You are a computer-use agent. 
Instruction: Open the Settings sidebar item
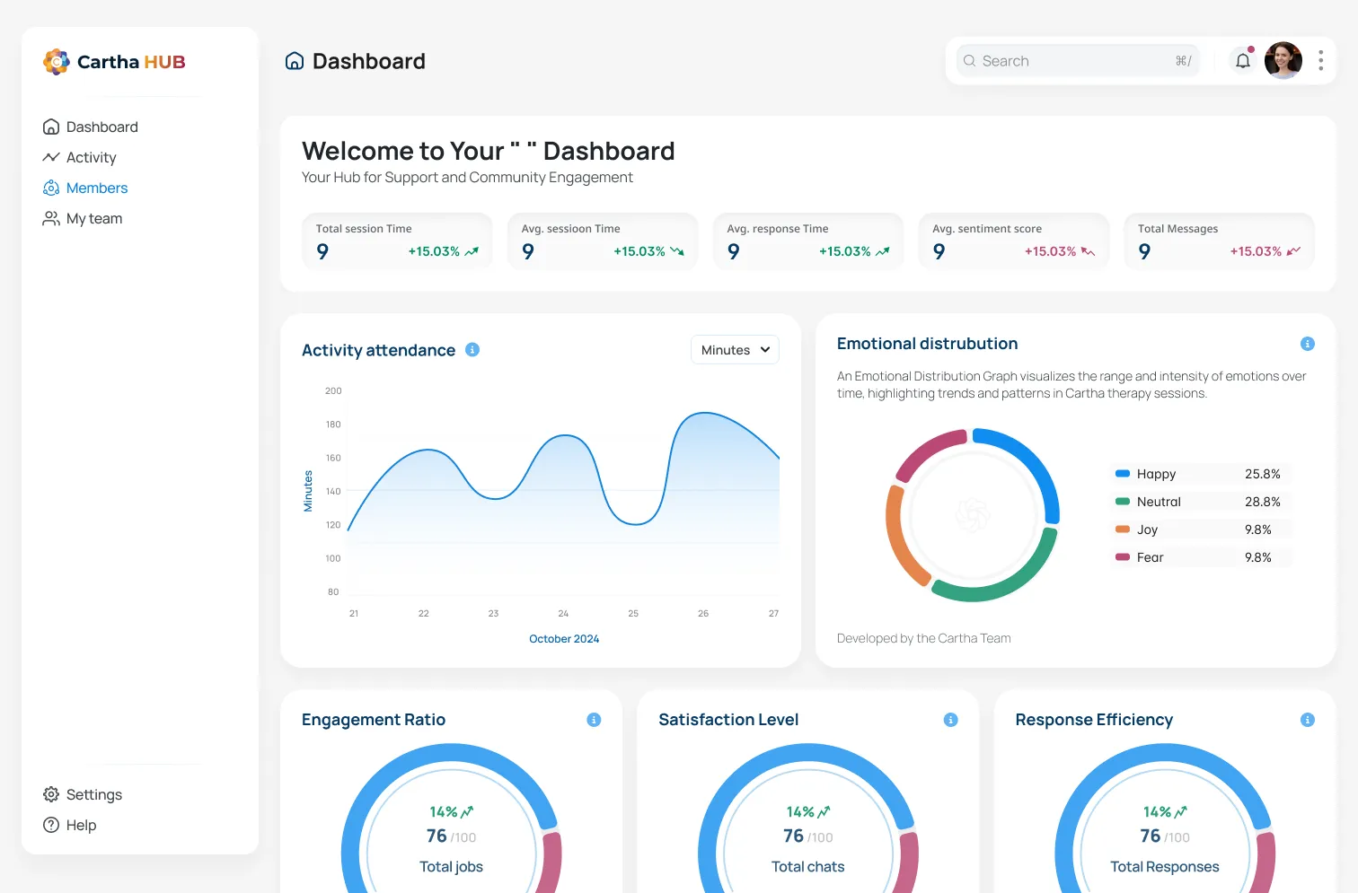pyautogui.click(x=83, y=795)
